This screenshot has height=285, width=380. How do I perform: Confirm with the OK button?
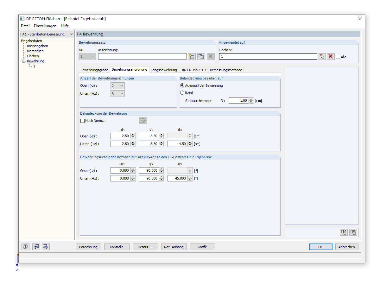[321, 247]
